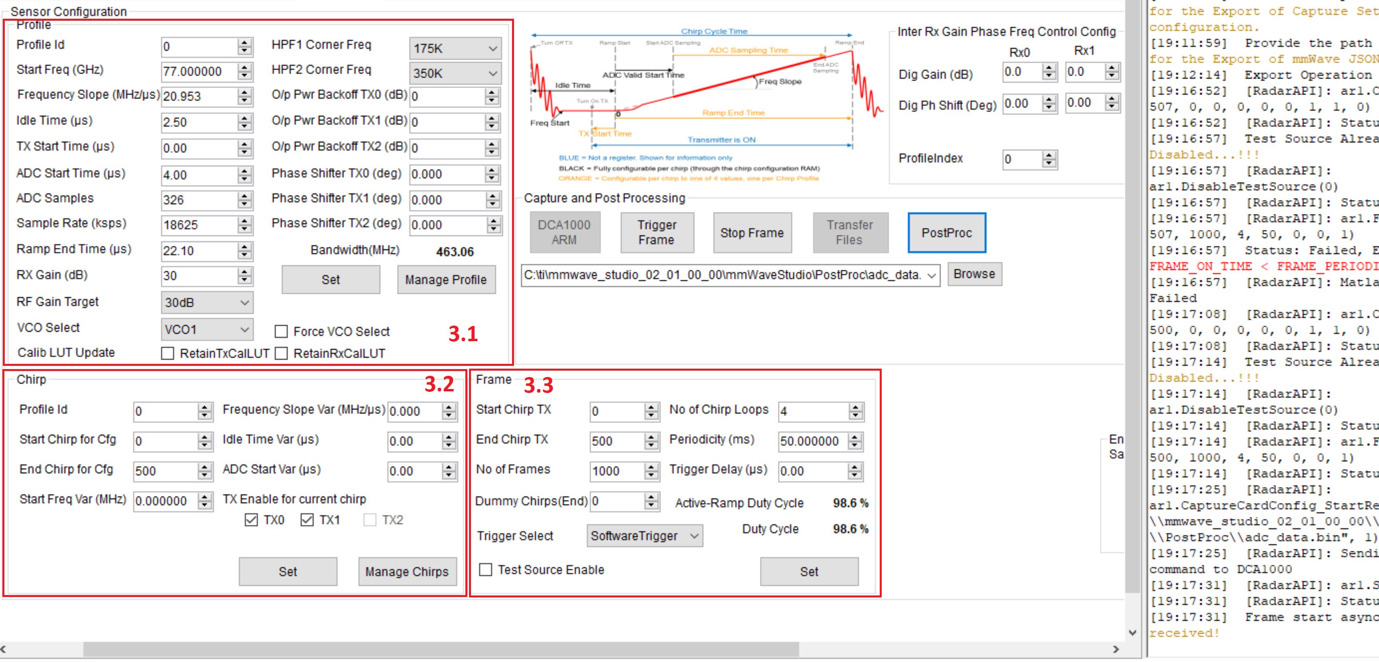This screenshot has width=1379, height=662.
Task: Click the Start Freq Var stepper arrows
Action: pyautogui.click(x=205, y=501)
